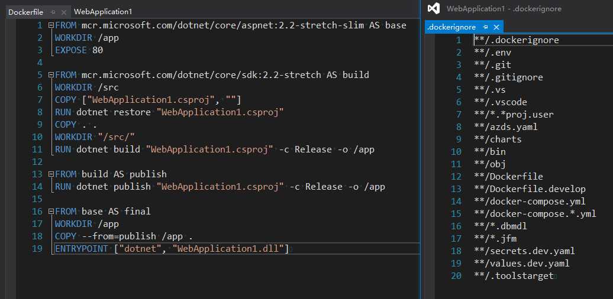Click '**/docker-compose.*.yml' entry
This screenshot has height=299, width=613.
(535, 213)
